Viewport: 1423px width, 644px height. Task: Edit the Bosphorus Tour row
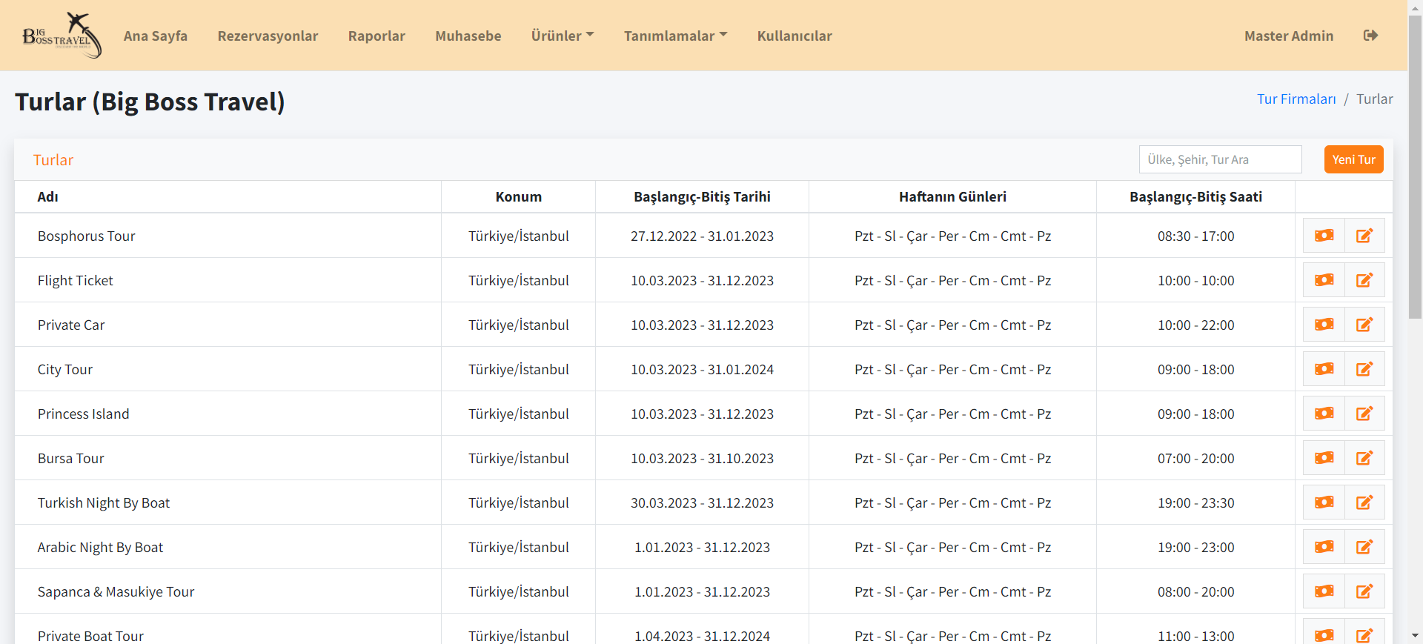coord(1364,236)
